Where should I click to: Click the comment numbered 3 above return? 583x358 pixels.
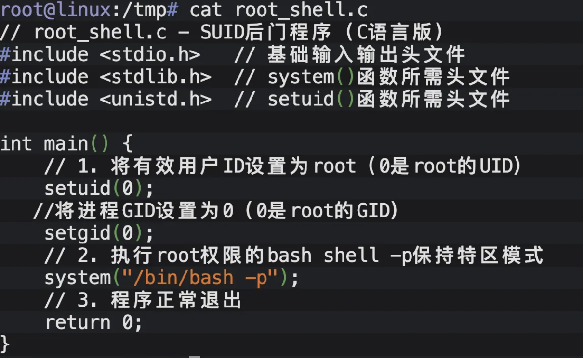143,300
